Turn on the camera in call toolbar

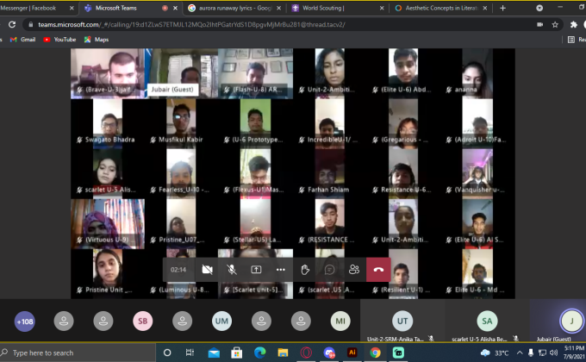(x=207, y=269)
